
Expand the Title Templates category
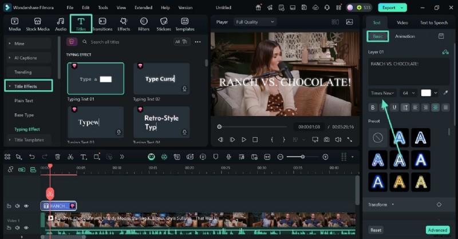point(30,140)
